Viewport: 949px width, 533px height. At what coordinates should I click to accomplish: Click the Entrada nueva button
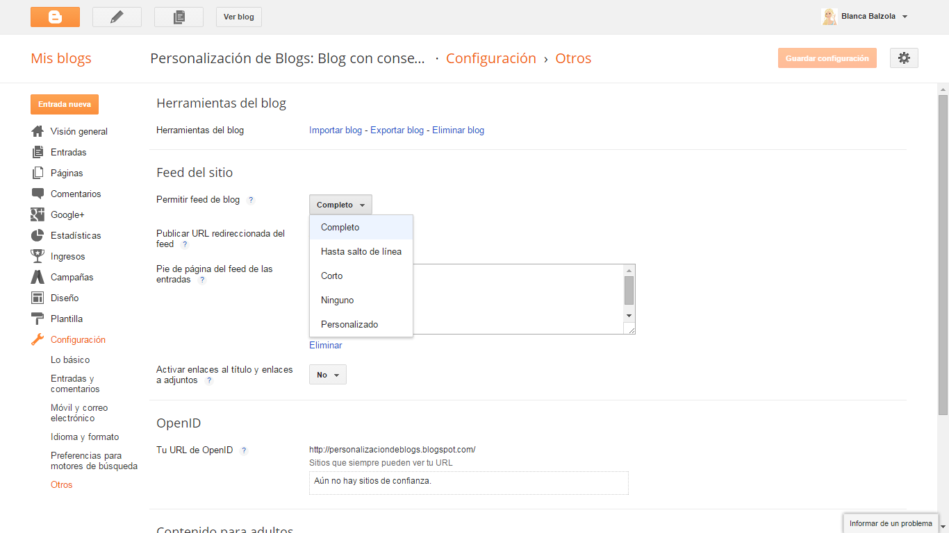[x=65, y=104]
